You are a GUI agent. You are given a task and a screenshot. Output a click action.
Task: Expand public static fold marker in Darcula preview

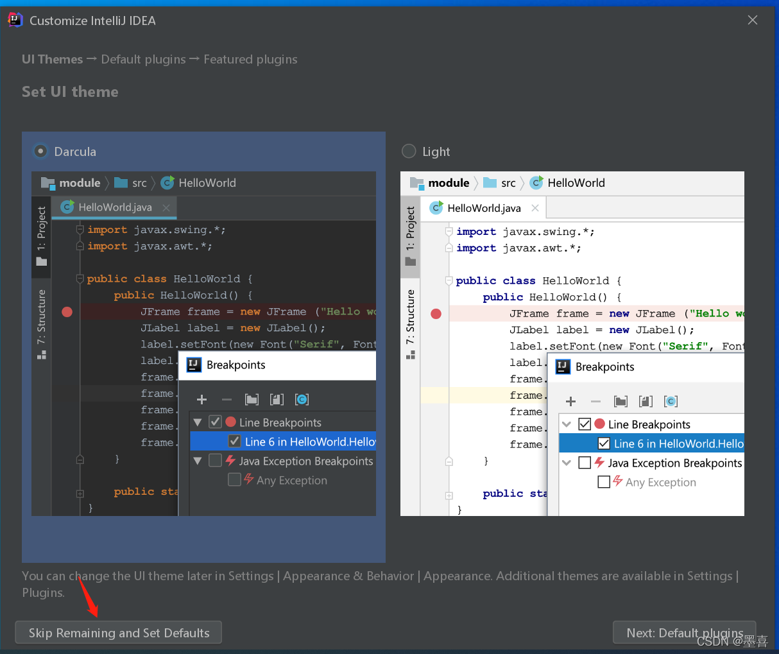(80, 494)
